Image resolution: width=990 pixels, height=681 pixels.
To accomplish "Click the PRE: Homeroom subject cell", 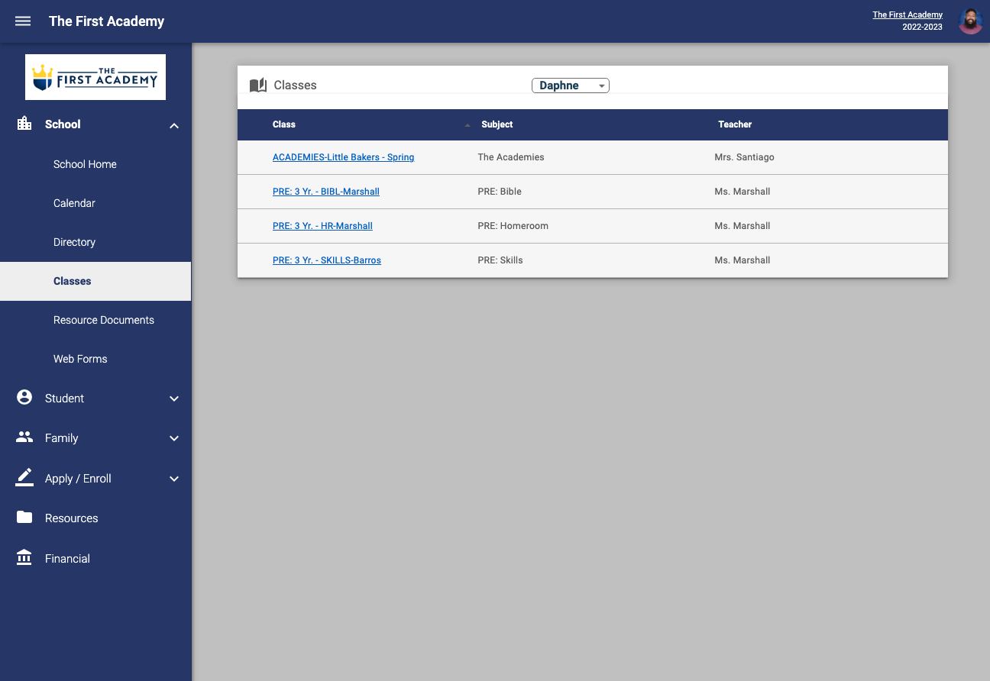I will 513,226.
